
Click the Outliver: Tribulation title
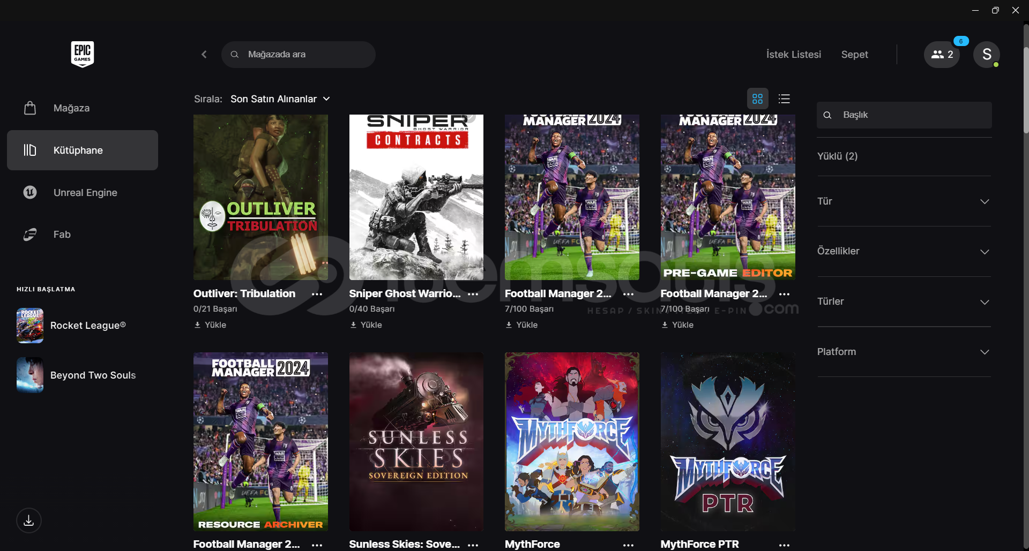tap(244, 294)
